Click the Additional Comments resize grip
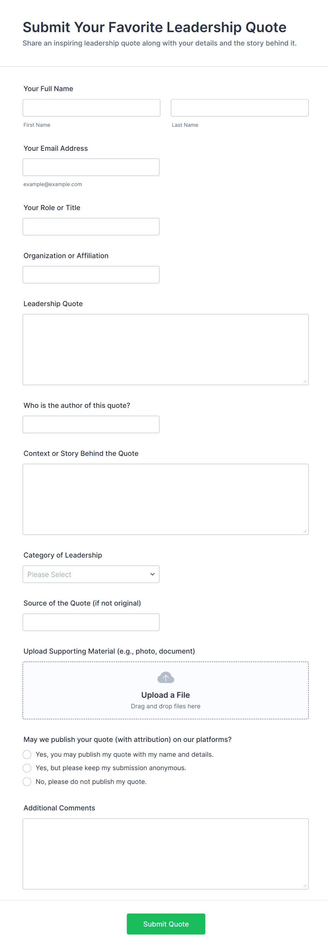Image resolution: width=328 pixels, height=952 pixels. point(305,886)
